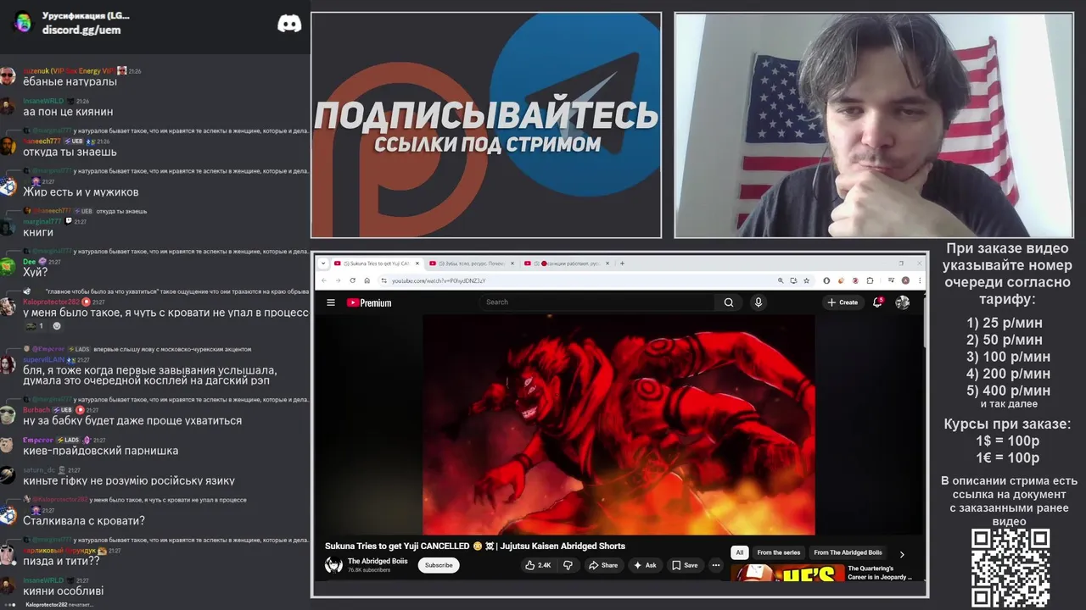
Task: Click the message "кияни особливі"
Action: click(63, 591)
